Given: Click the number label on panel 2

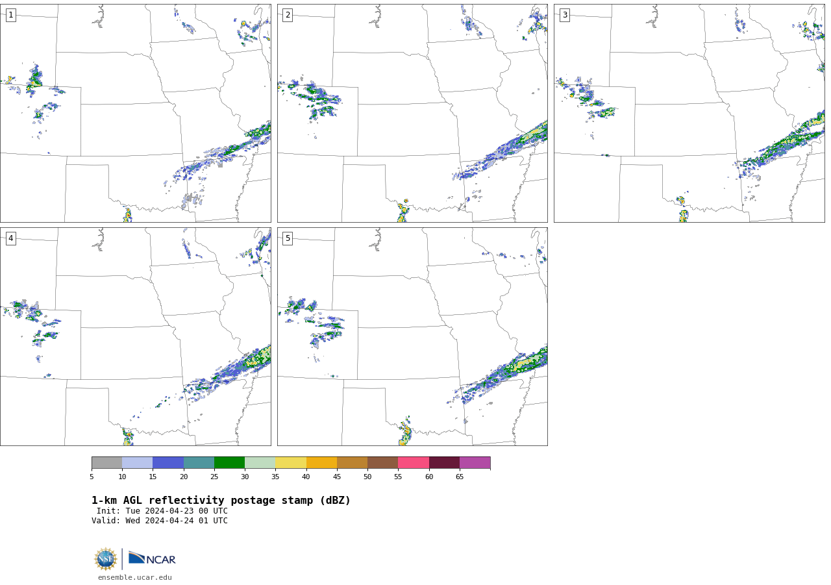Looking at the screenshot, I should 288,15.
